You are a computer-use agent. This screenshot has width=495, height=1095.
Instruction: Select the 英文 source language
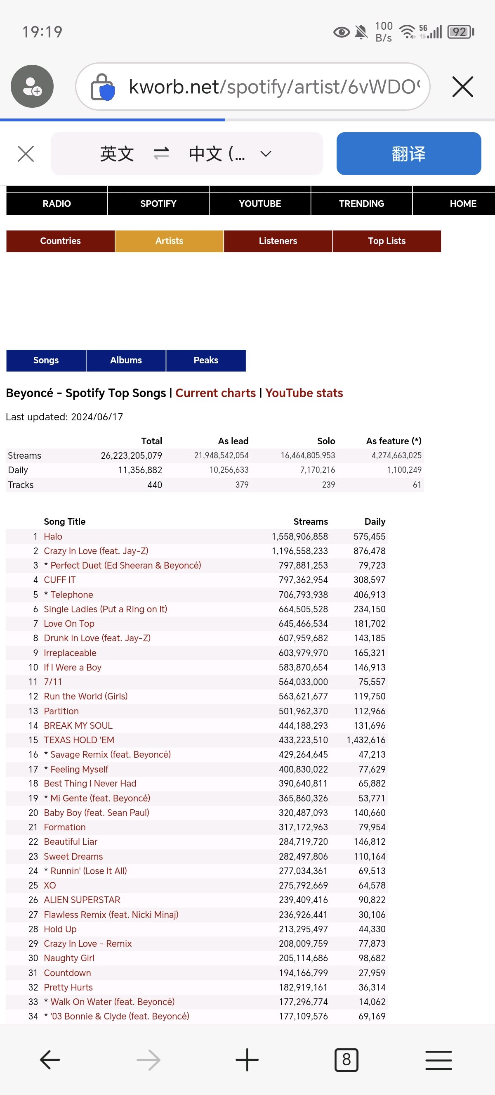tap(117, 154)
